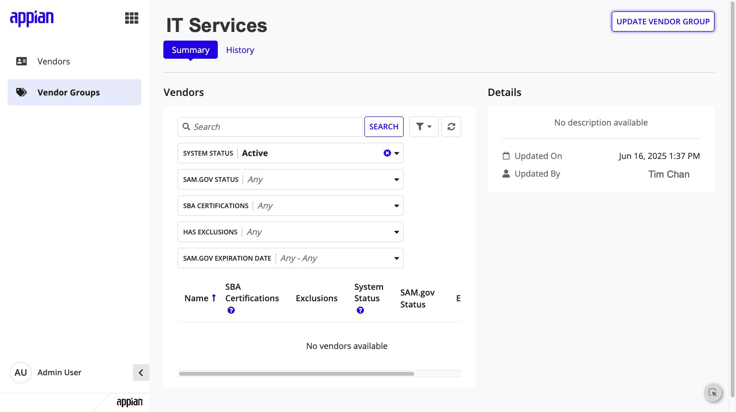Click the SBA Certifications help icon

[231, 310]
